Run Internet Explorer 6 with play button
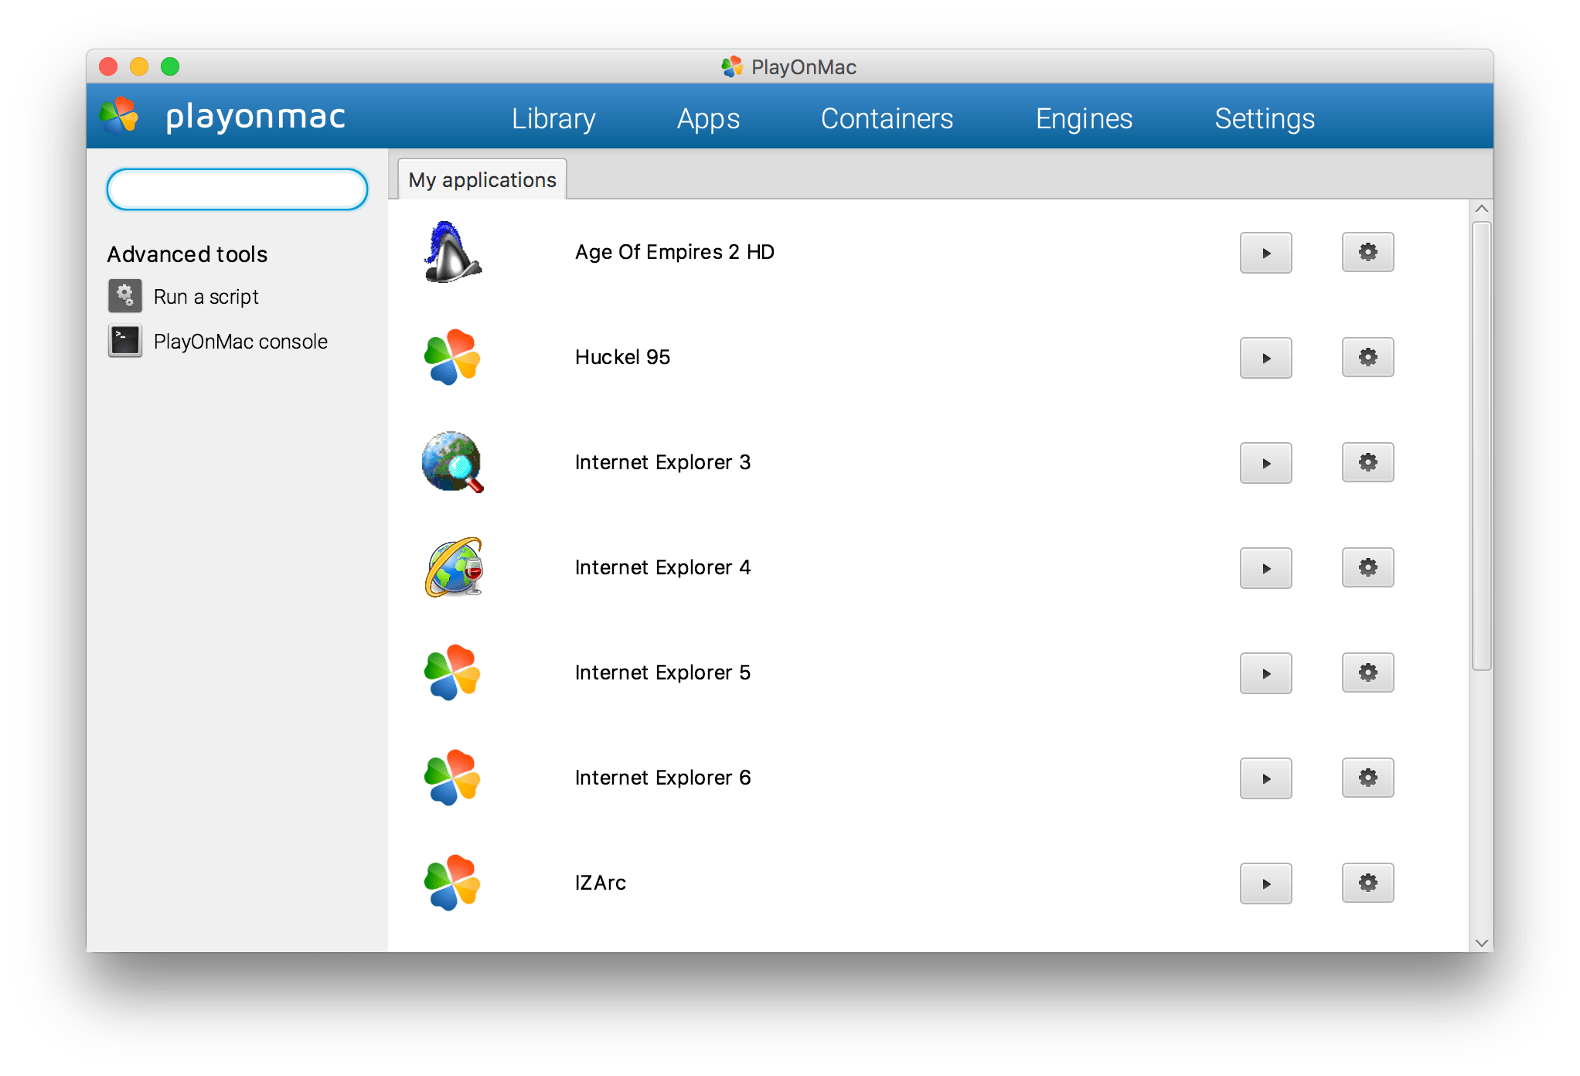The height and width of the screenshot is (1076, 1580). coord(1265,778)
